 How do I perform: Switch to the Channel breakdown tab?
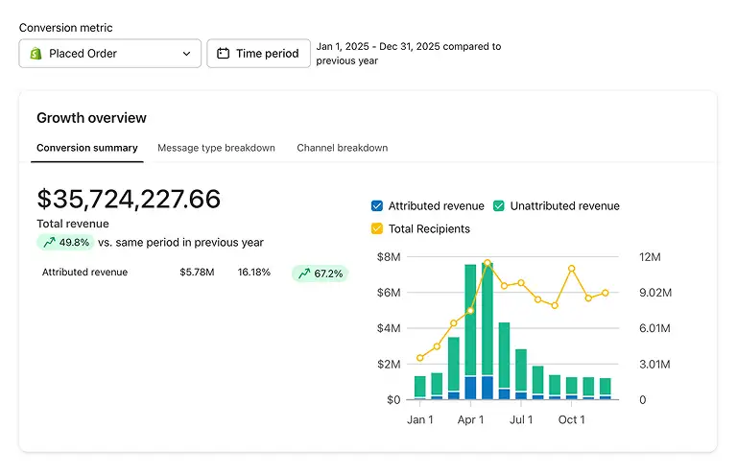[343, 148]
